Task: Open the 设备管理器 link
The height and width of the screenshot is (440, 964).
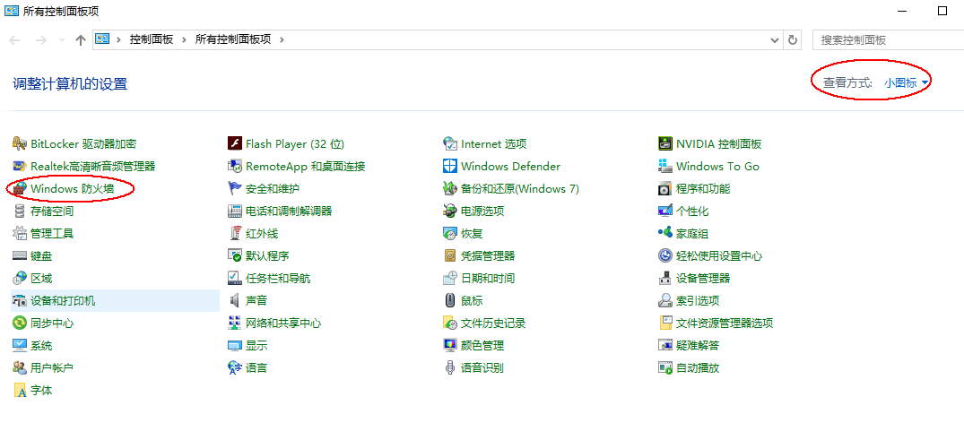Action: point(703,279)
